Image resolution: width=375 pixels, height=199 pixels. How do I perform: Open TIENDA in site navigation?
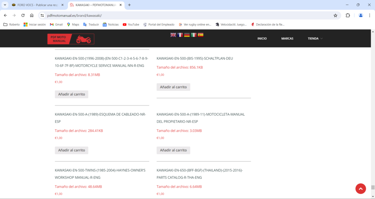[x=313, y=39]
